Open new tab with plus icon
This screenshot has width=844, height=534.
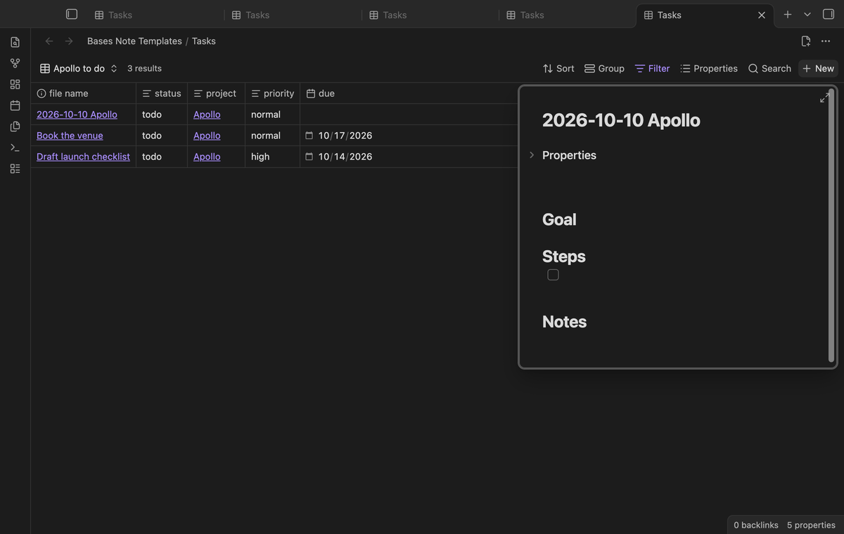788,14
